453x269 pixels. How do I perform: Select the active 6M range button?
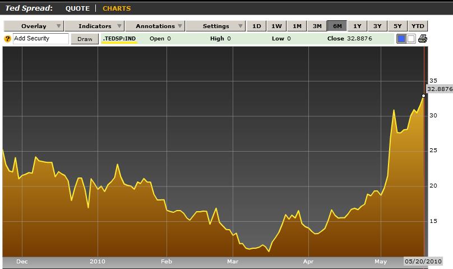coord(337,26)
